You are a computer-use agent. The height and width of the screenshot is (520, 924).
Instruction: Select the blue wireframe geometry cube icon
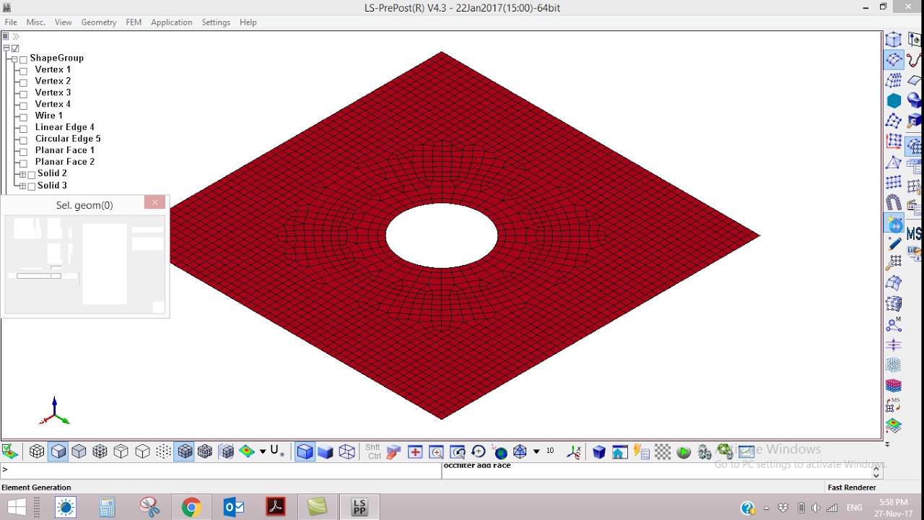point(347,452)
